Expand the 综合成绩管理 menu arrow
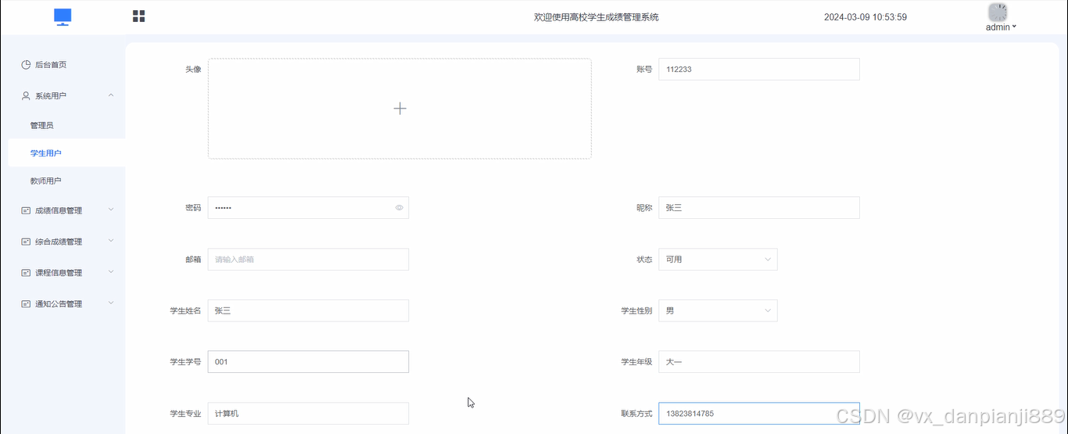 pos(111,241)
